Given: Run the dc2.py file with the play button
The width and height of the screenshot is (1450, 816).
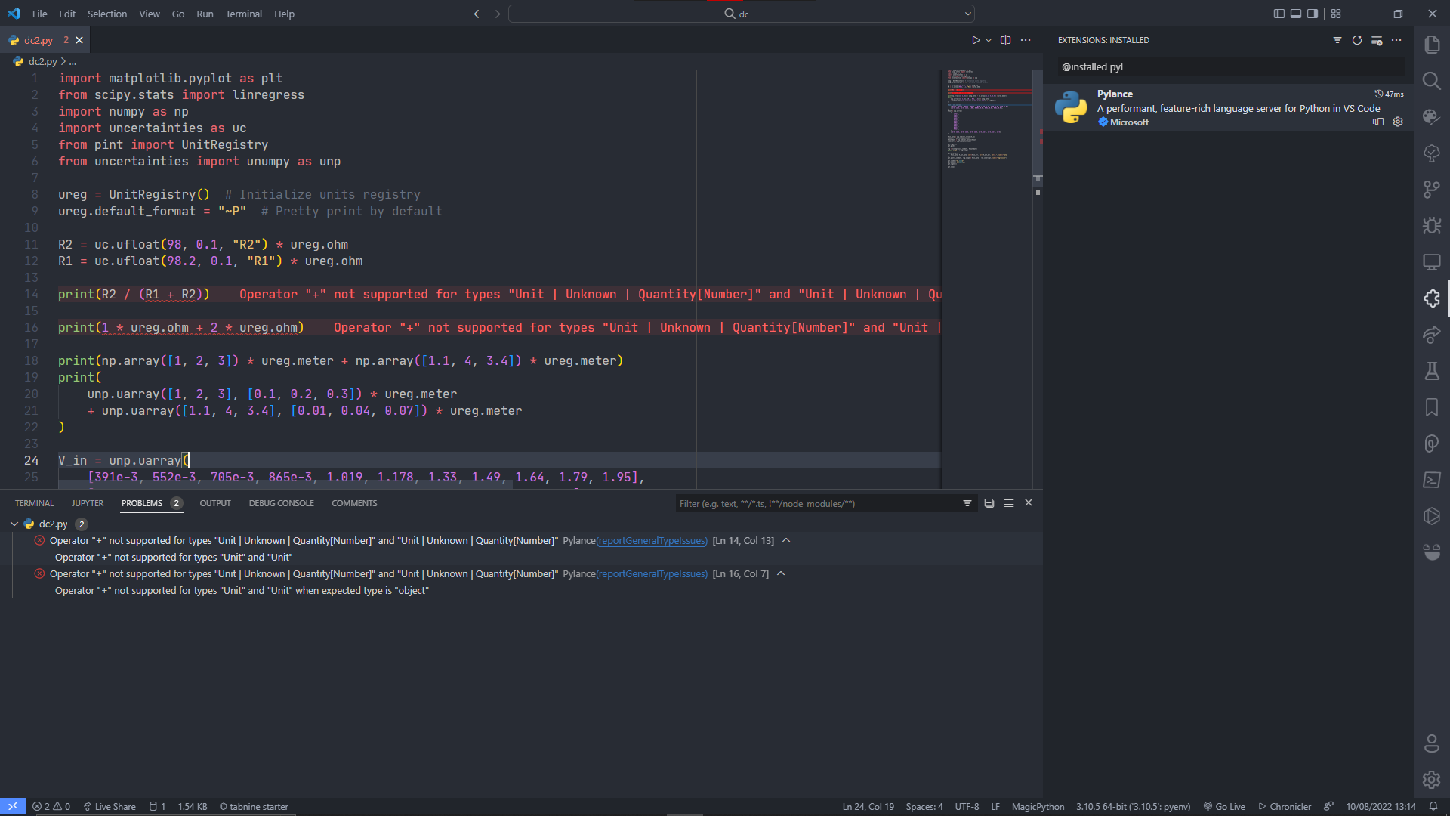Looking at the screenshot, I should [976, 40].
